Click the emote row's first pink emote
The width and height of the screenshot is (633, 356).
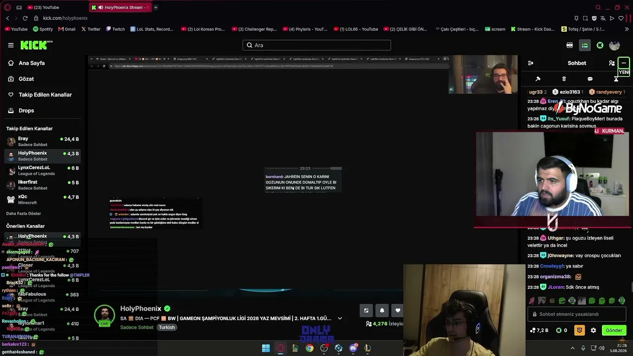tap(532, 301)
